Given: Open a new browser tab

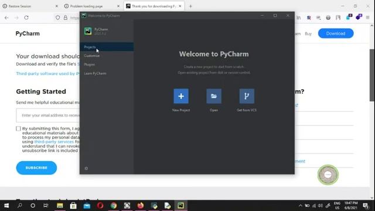Looking at the screenshot, I should [190, 6].
